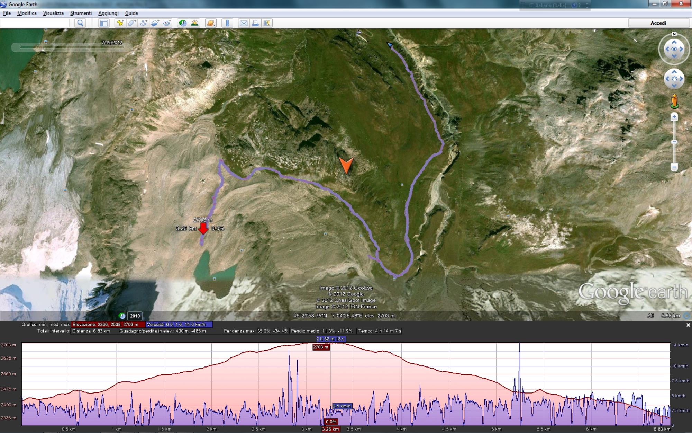Click the N north compass marker
This screenshot has width=692, height=433.
(x=674, y=34)
